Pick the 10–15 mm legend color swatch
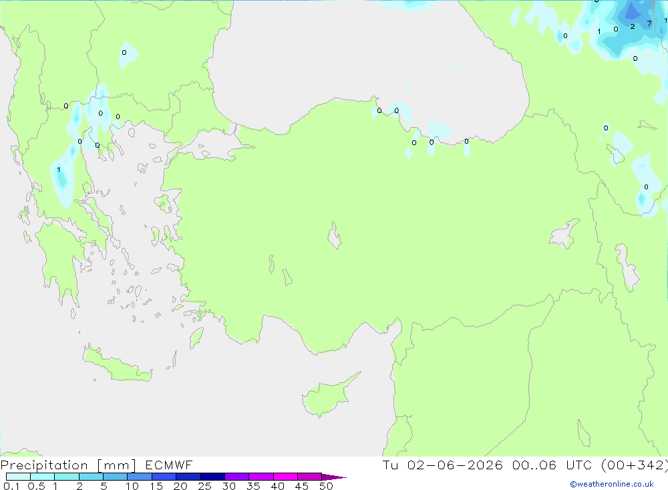The image size is (668, 490). [x=140, y=477]
